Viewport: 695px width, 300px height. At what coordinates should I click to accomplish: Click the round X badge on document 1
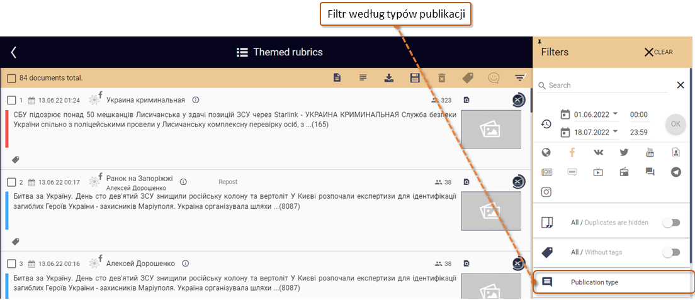pyautogui.click(x=518, y=100)
